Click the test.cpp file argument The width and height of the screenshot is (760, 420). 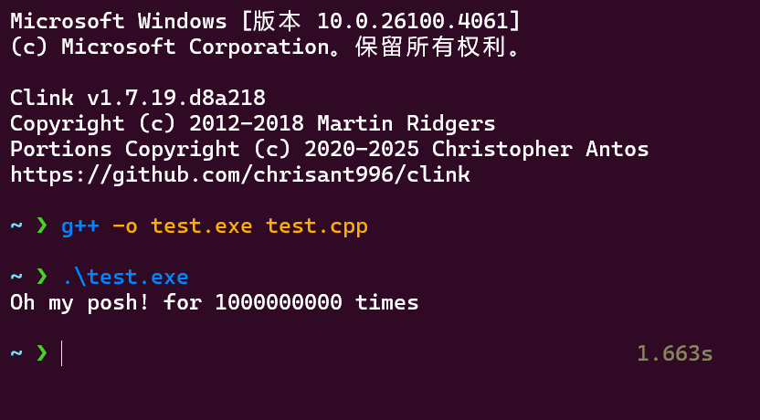(x=317, y=226)
